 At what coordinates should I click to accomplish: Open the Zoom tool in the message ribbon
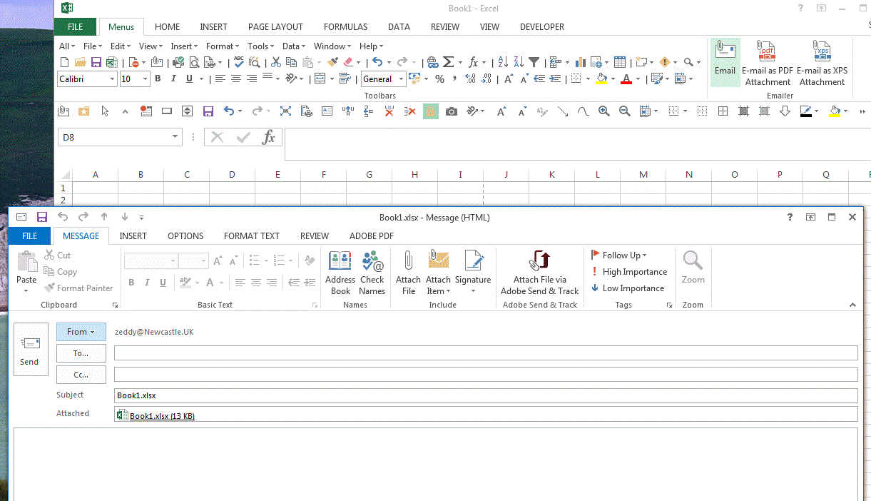click(693, 271)
